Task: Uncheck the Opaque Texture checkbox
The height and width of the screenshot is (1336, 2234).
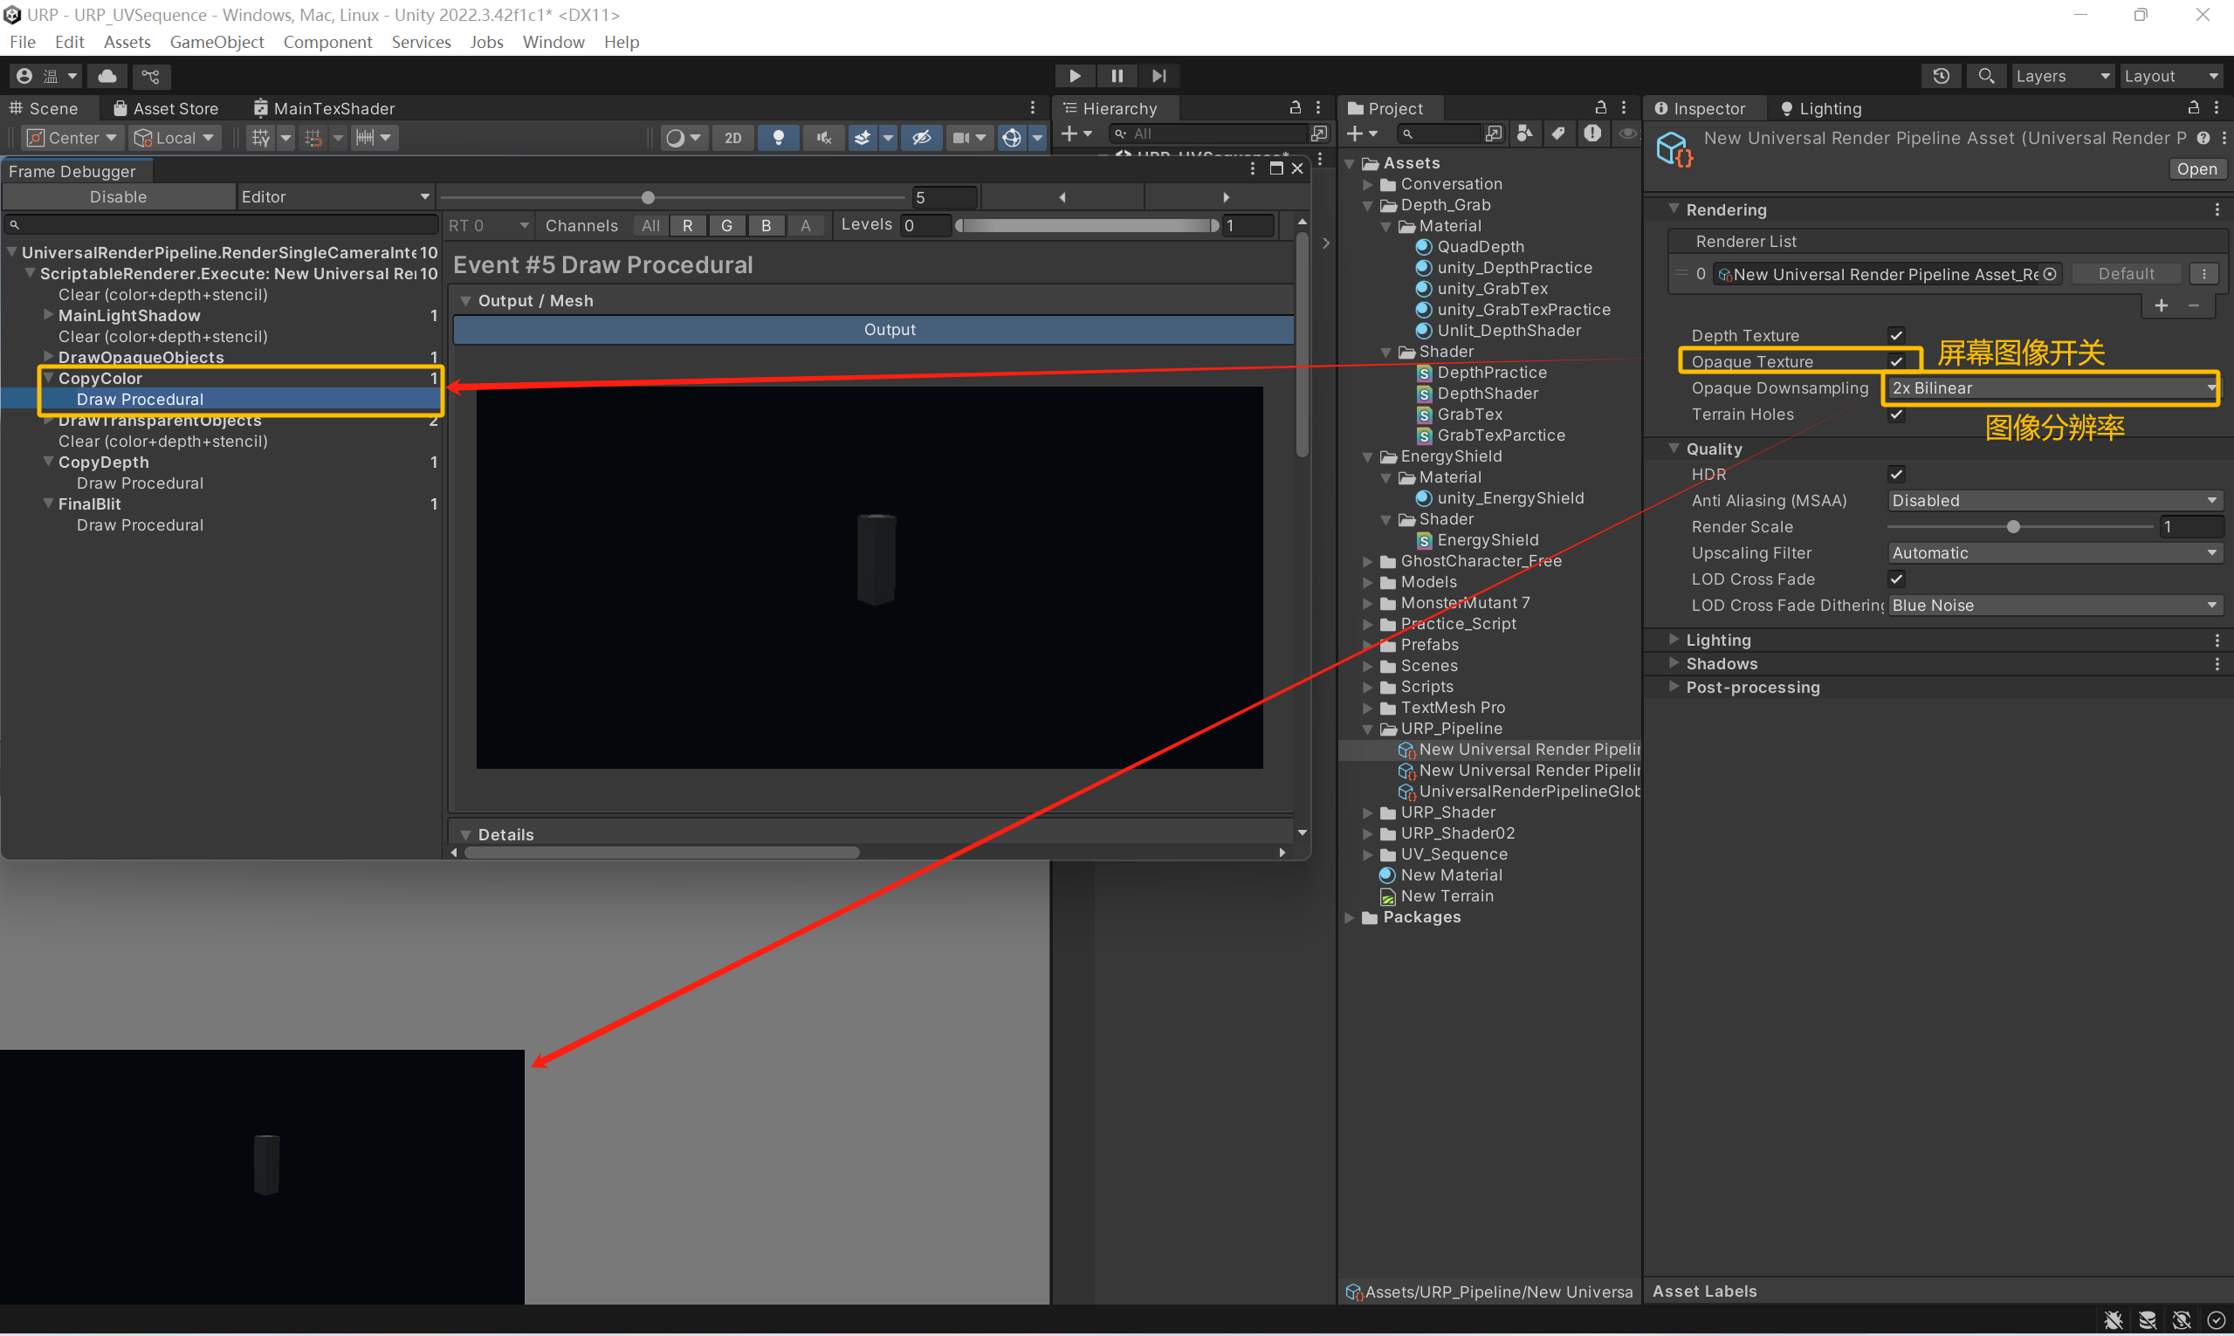Action: coord(1896,361)
